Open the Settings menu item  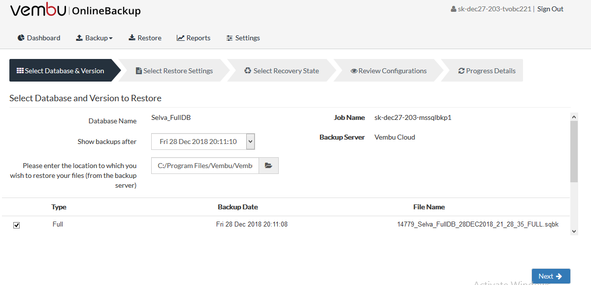click(x=243, y=38)
